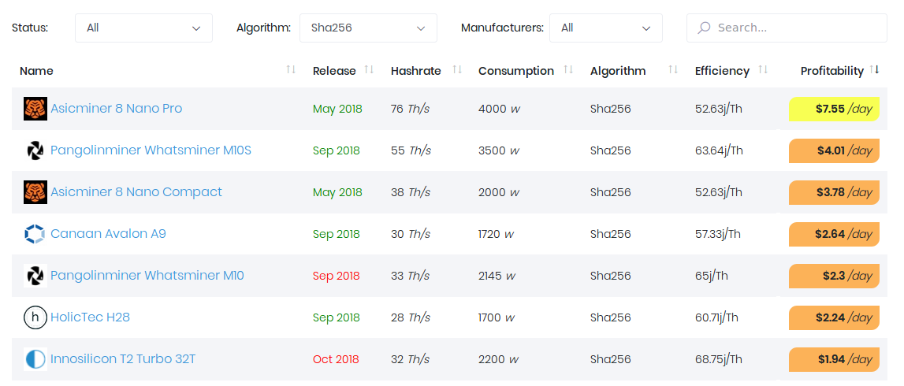Click the 57.33j/Th efficiency value
This screenshot has height=386, width=904.
tap(718, 235)
